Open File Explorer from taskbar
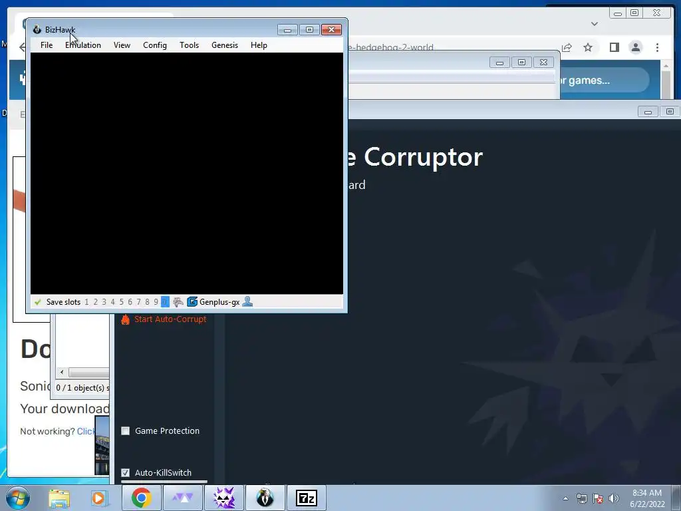The image size is (681, 511). coord(59,498)
